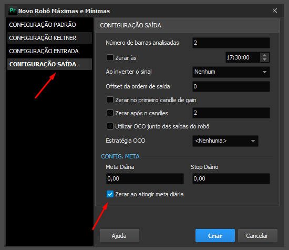Viewport: 289px width, 250px height.
Task: Open the Ao inverter o sinal dropdown
Action: pyautogui.click(x=231, y=72)
